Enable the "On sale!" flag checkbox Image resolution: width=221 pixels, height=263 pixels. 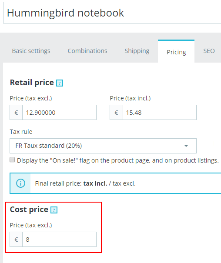pos(12,160)
